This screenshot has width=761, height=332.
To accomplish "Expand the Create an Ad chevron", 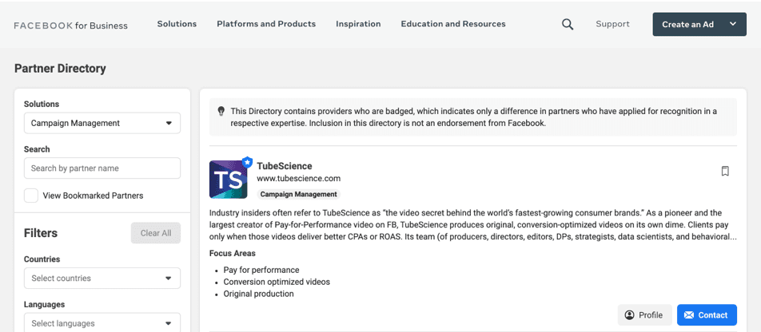I will tap(733, 24).
